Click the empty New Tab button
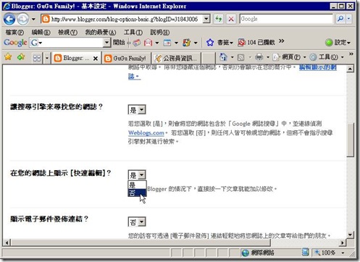The height and width of the screenshot is (262, 360). tap(208, 58)
